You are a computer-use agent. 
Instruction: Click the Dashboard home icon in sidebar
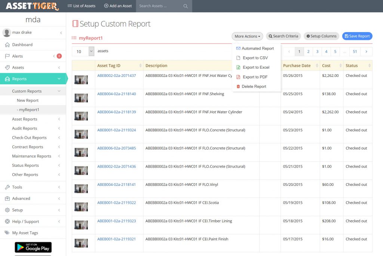(7, 45)
